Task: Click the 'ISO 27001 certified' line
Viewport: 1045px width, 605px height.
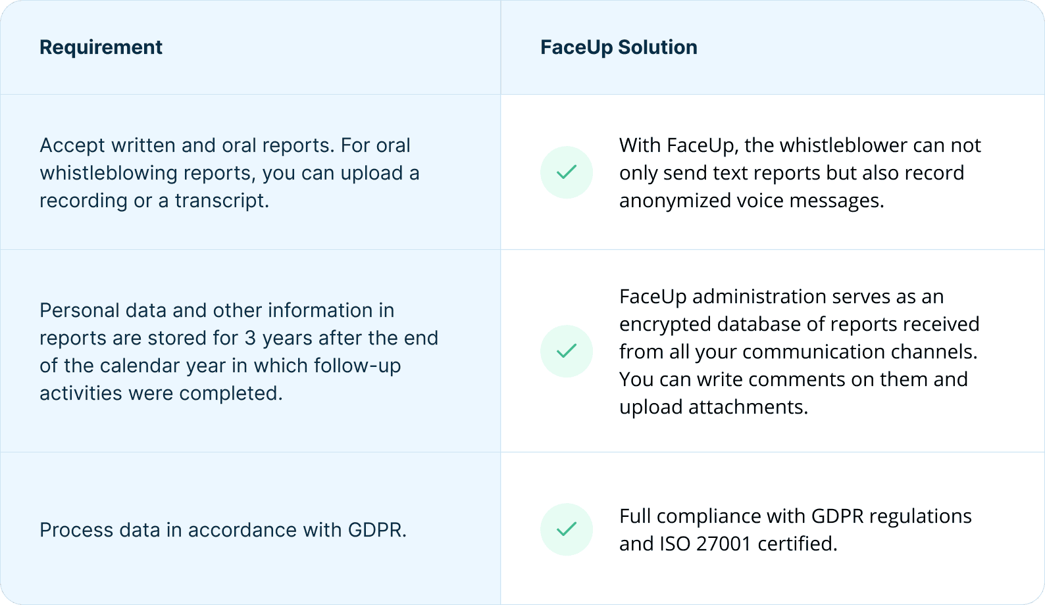Action: (728, 544)
